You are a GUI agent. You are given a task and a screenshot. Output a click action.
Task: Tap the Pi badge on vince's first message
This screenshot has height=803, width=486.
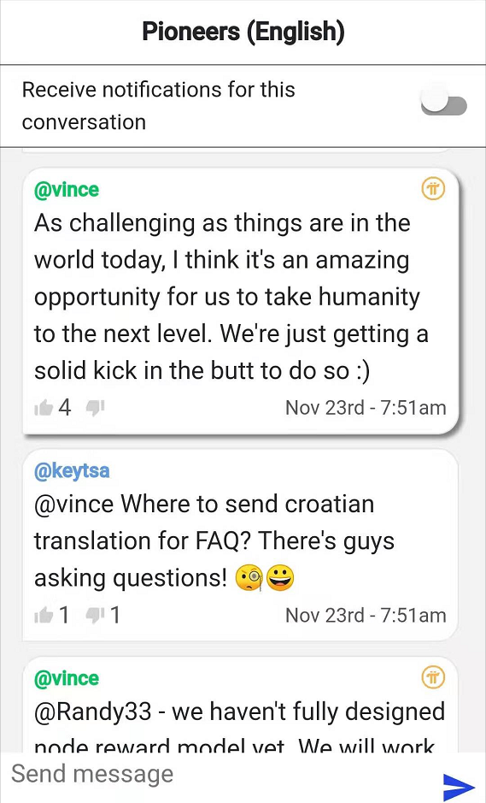(433, 188)
